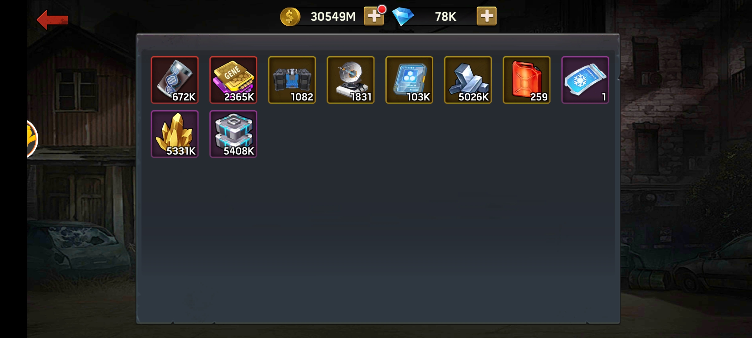
Task: Tap the blue diamond gem icon
Action: pyautogui.click(x=403, y=17)
